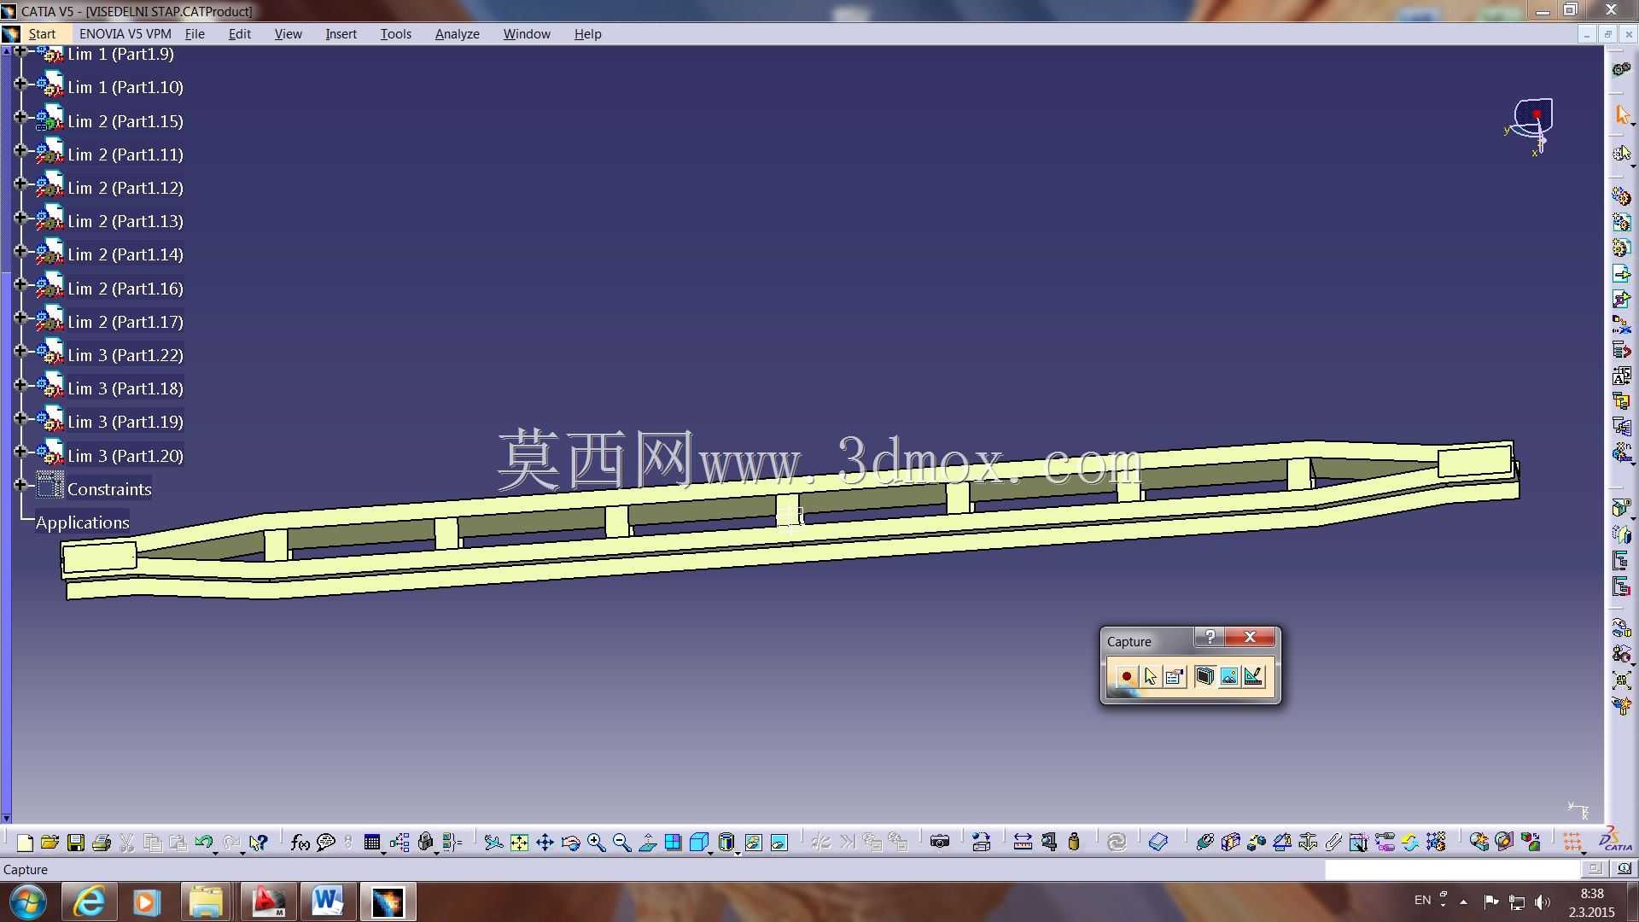
Task: Click the Contact Constraint icon
Action: [1230, 843]
